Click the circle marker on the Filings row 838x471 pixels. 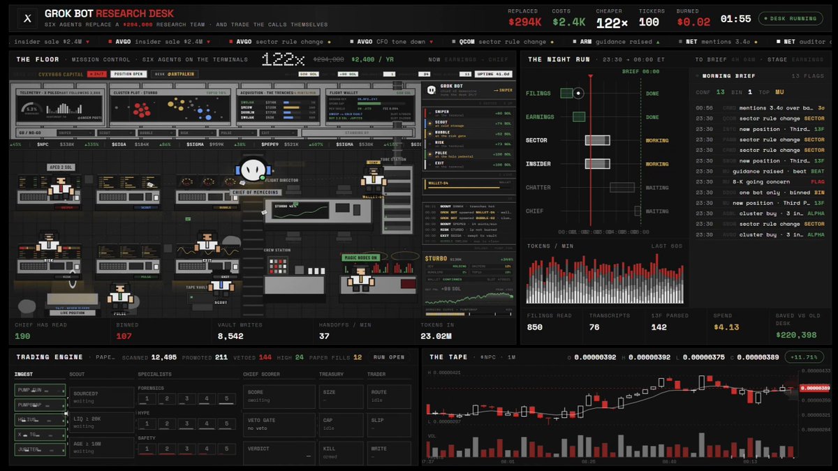pos(578,93)
